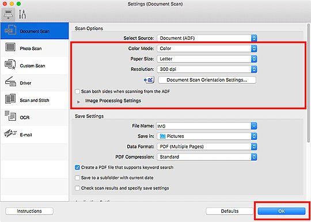Select Document Scan icon in sidebar

point(10,30)
